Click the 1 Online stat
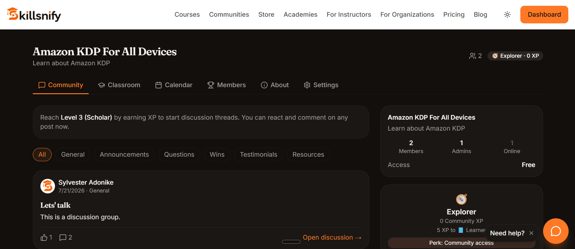Viewport: 575px width, 249px height. 512,147
